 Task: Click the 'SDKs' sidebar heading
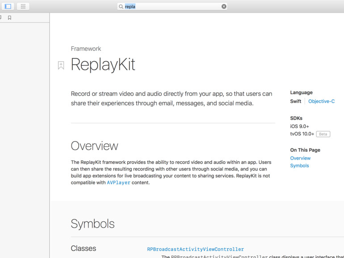click(296, 118)
